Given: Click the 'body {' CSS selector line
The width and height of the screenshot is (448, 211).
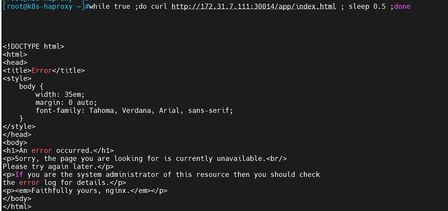Looking at the screenshot, I should click(x=31, y=87).
